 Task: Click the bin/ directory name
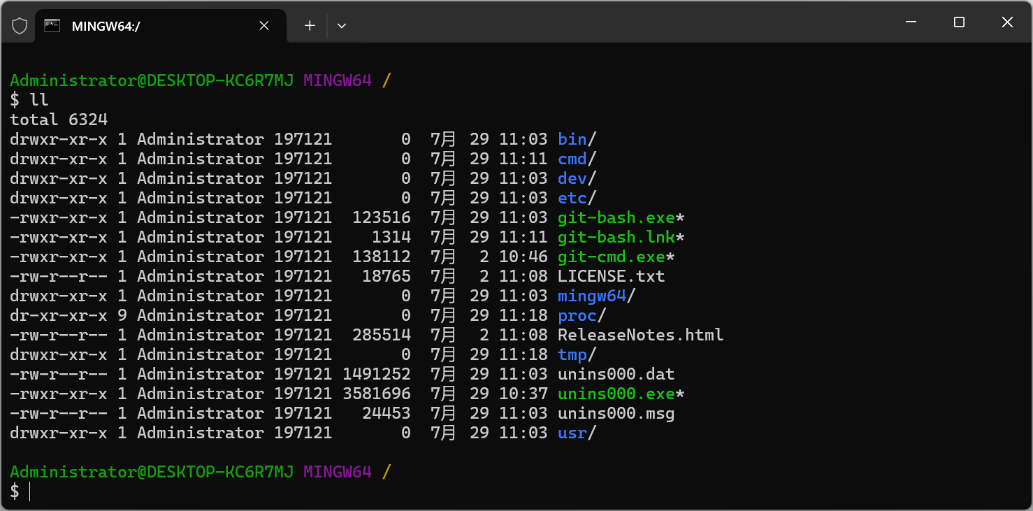(577, 139)
